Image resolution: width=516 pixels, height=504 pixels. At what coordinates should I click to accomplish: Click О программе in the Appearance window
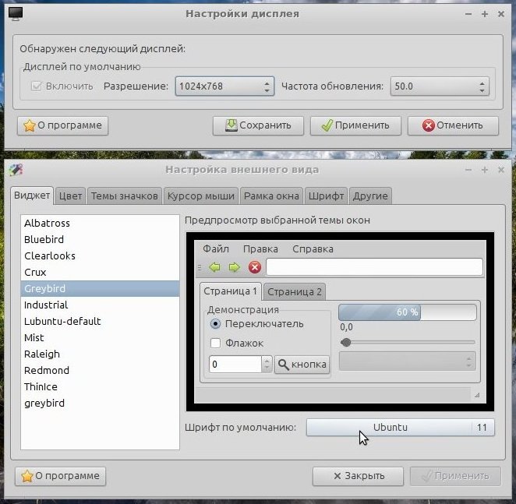[60, 476]
